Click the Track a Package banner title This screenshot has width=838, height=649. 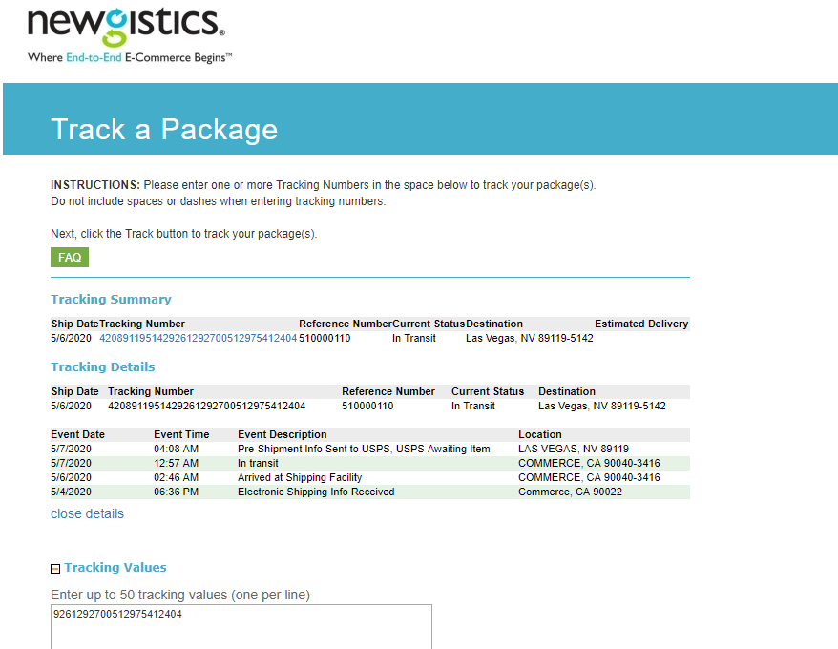(x=164, y=130)
